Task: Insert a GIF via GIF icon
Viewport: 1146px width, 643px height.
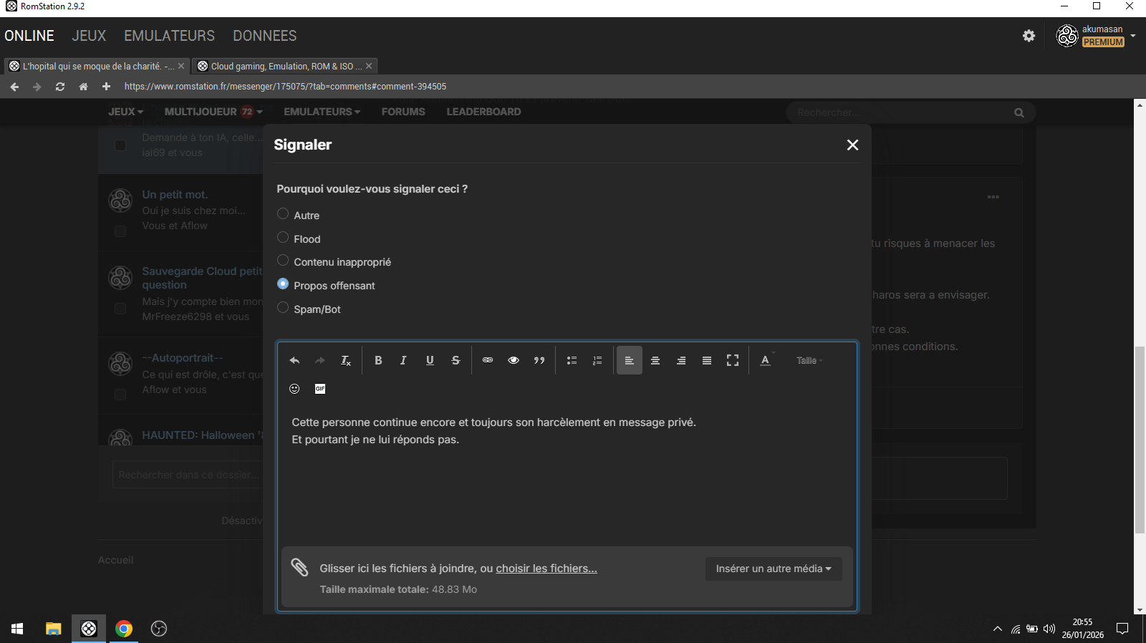Action: pyautogui.click(x=320, y=389)
